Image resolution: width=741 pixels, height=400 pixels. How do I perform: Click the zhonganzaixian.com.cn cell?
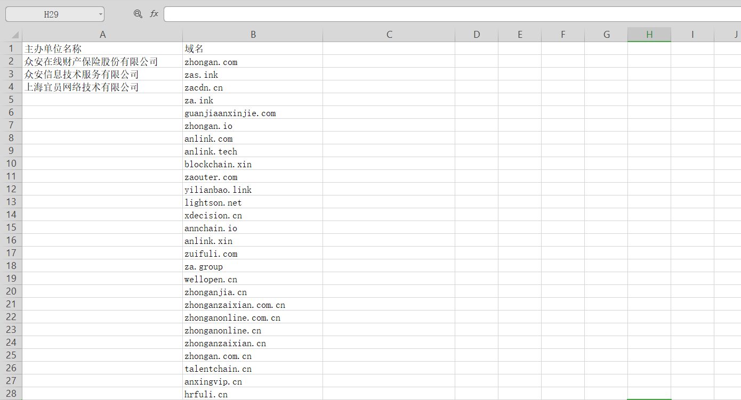pos(253,304)
